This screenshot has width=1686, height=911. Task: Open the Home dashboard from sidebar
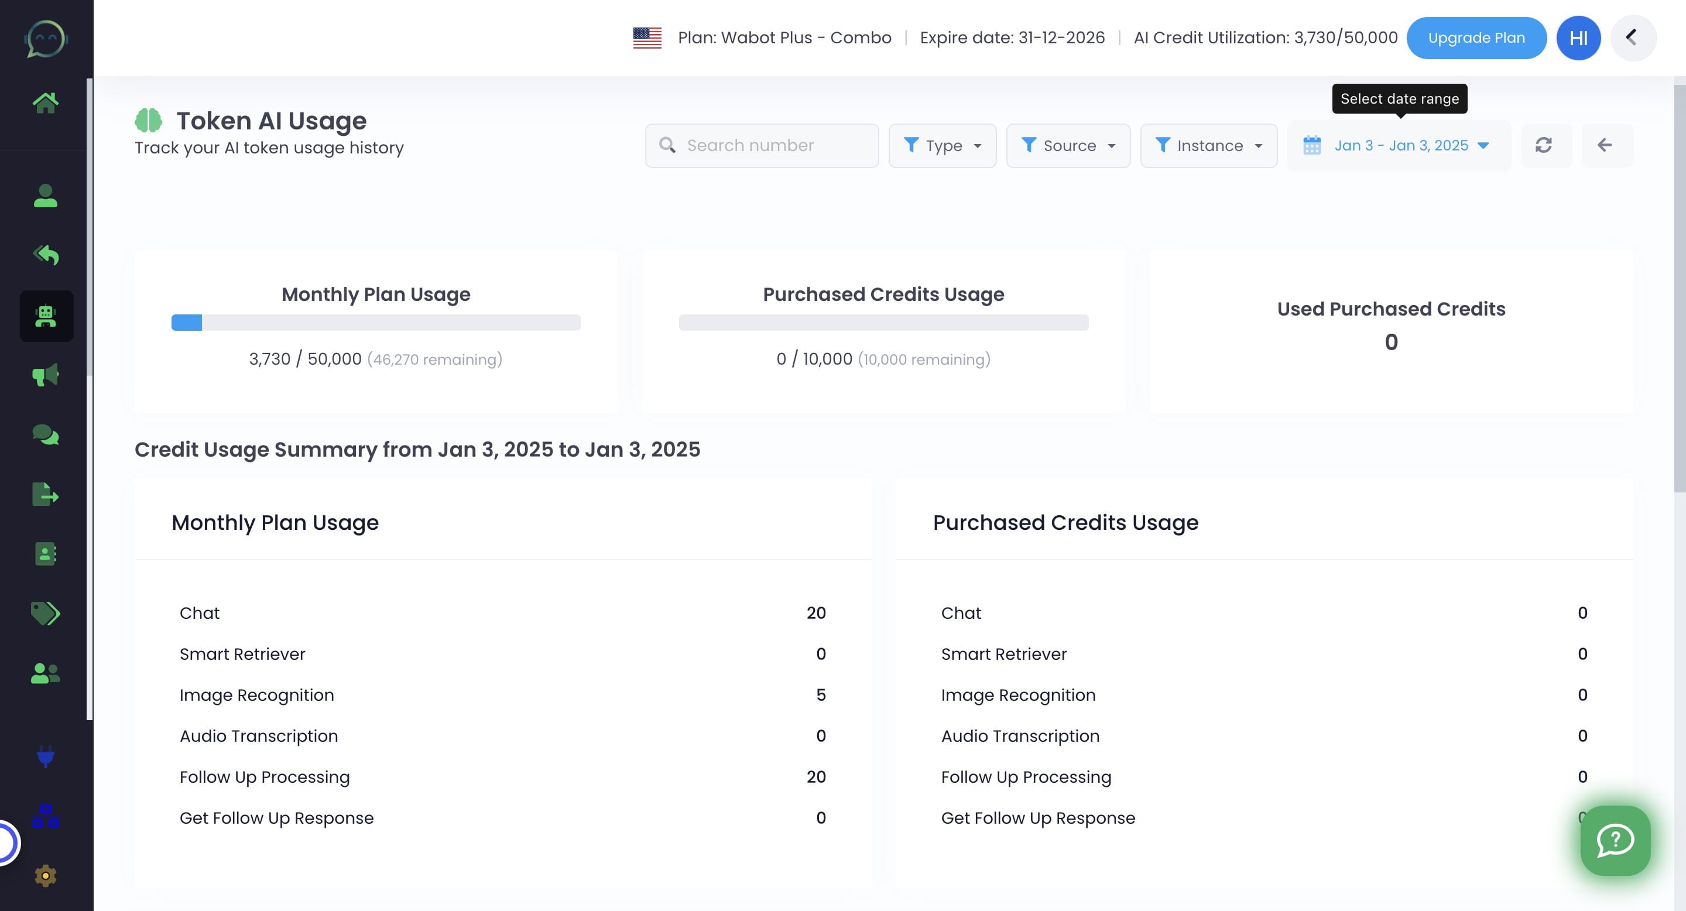[46, 101]
